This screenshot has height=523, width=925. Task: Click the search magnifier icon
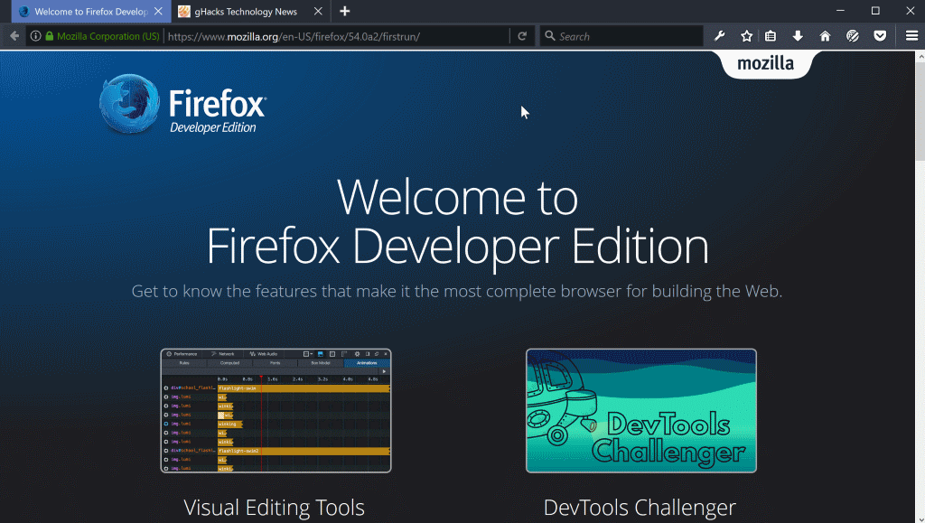coord(550,36)
